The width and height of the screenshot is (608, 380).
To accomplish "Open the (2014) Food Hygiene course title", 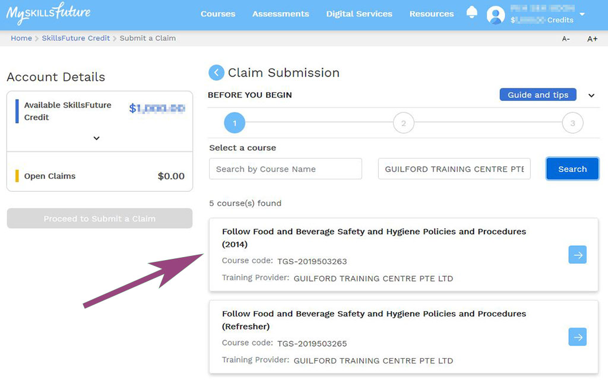I will 374,237.
